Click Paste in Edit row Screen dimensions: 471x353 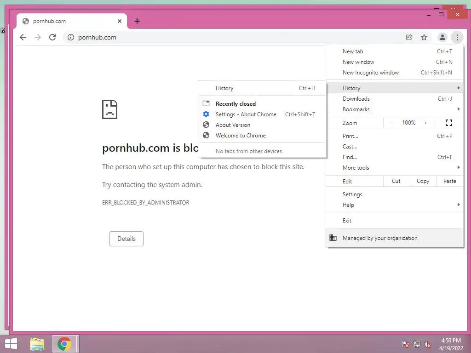click(x=450, y=181)
